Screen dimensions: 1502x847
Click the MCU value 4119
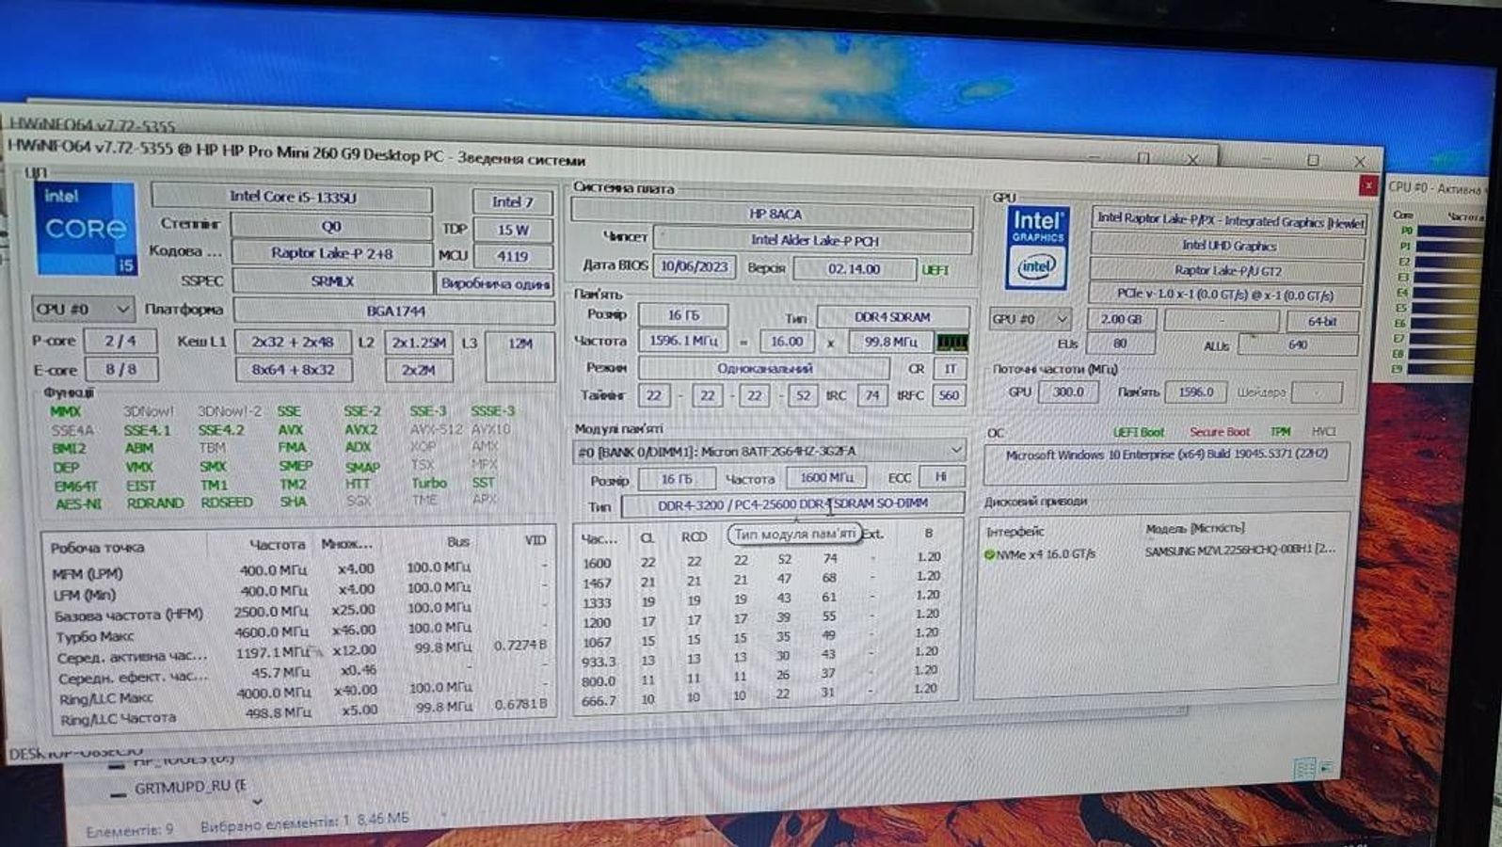[x=513, y=255]
